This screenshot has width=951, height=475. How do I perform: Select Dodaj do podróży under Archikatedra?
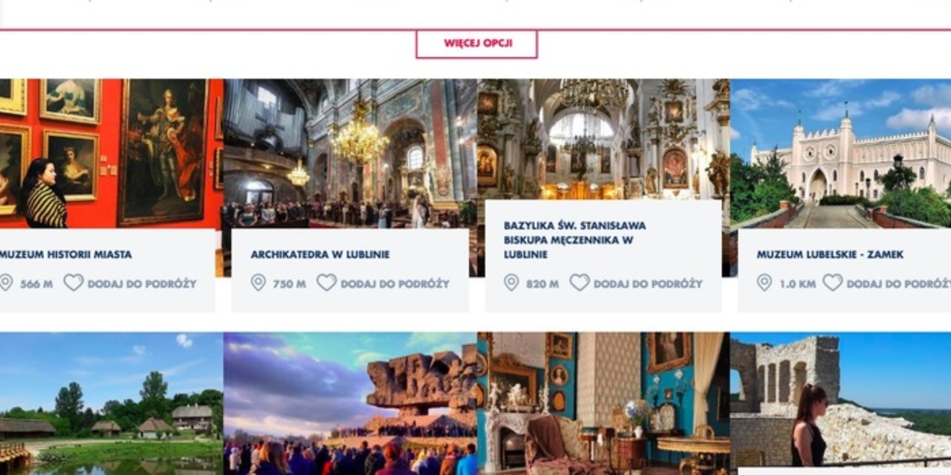click(395, 284)
